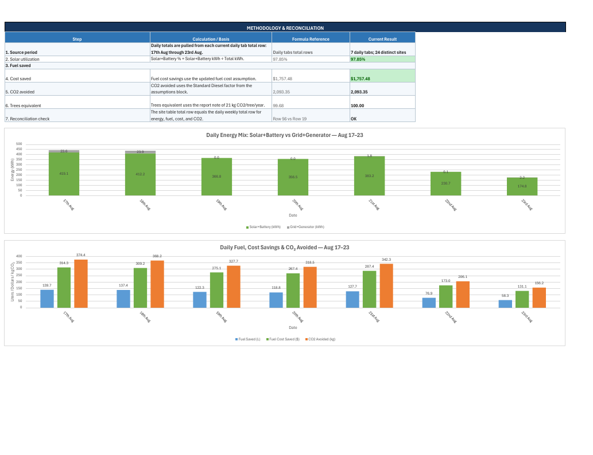Click the green-highlighted 97.85% result cell
Viewport: 593px width, 455px height.
point(382,59)
